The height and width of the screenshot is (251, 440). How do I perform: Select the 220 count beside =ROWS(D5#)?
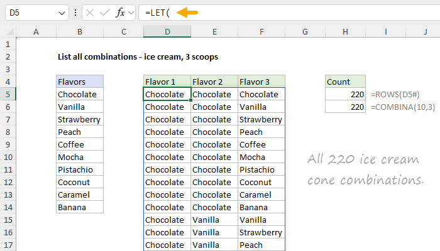[x=345, y=94]
